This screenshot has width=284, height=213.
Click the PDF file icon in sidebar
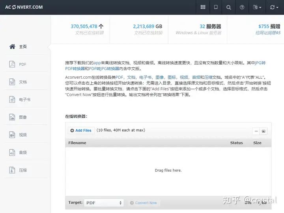tap(12, 64)
